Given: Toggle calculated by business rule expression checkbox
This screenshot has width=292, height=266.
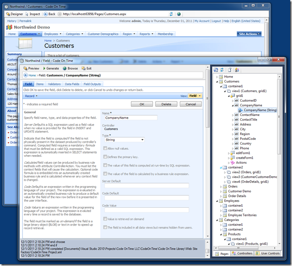Looking at the screenshot, I should [x=105, y=174].
